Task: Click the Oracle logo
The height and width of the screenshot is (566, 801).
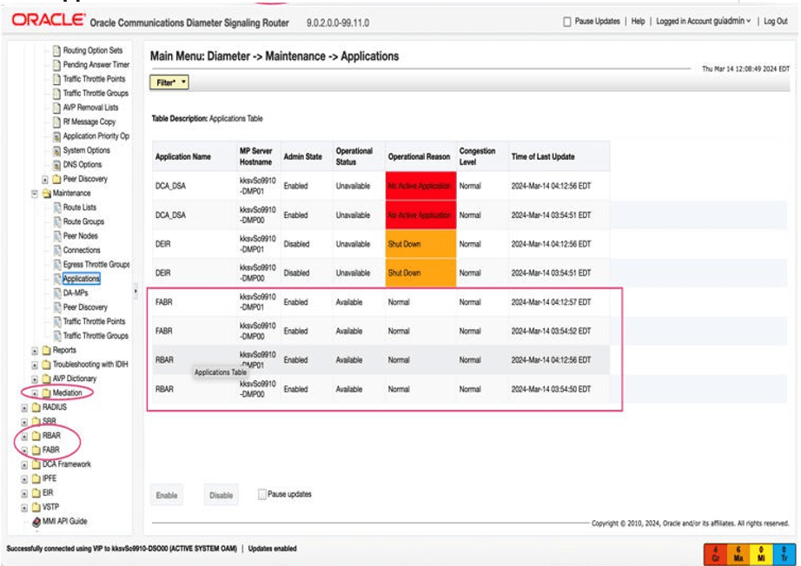Action: point(49,20)
